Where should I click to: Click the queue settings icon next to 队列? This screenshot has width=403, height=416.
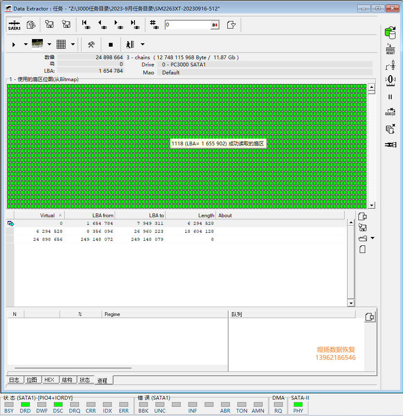[370, 317]
